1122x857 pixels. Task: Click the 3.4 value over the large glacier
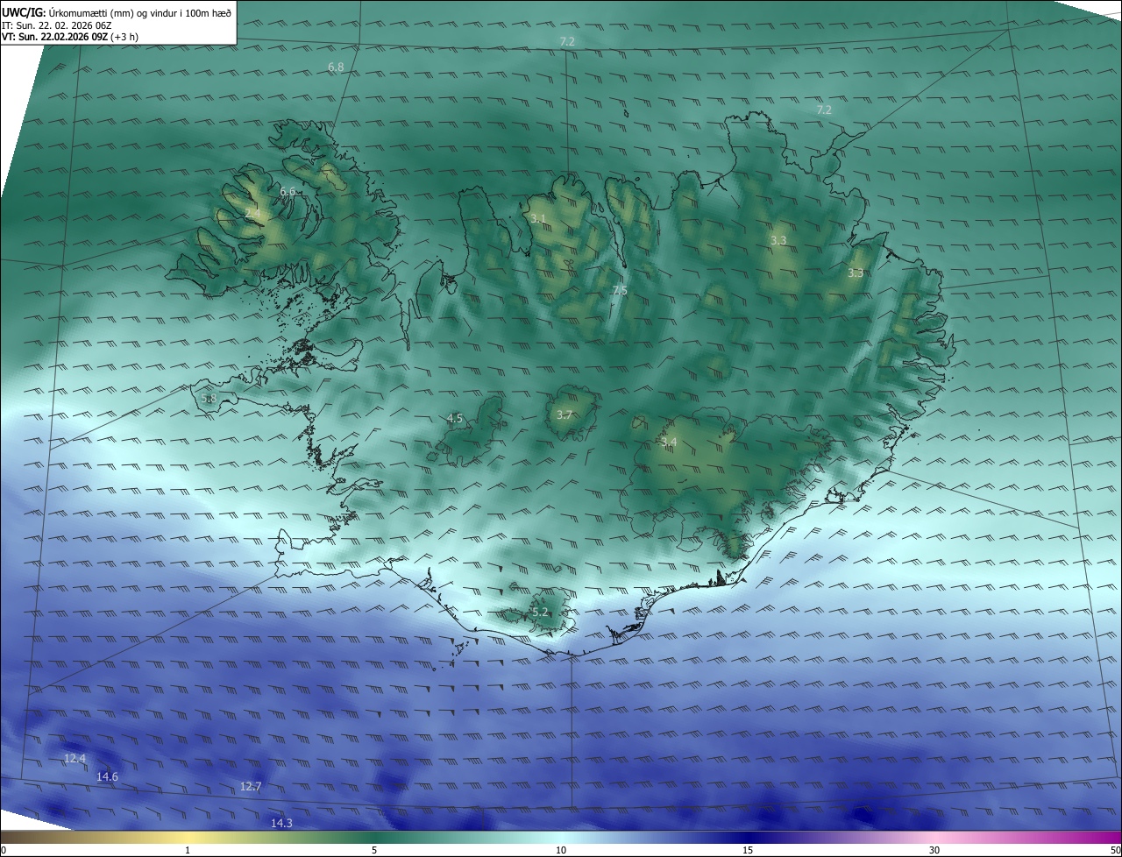[669, 442]
